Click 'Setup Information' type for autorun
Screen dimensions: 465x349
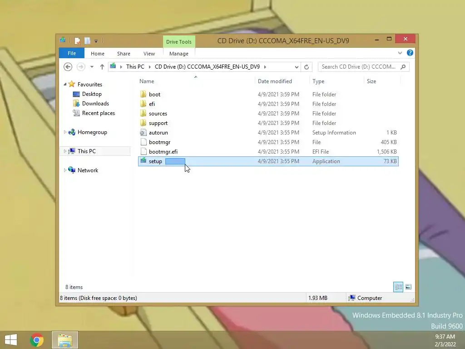[334, 133]
